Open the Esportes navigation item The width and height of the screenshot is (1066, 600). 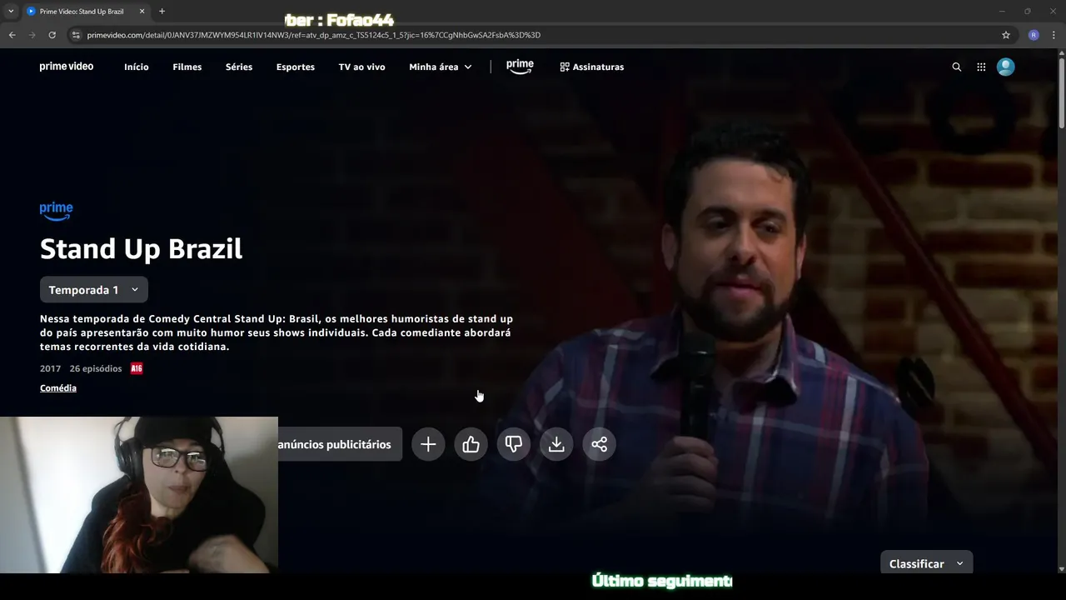click(296, 67)
